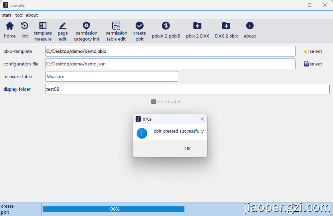Viewport: 333px width, 216px height.
Task: Minimize the pbi-utils window
Action: coord(295,5)
